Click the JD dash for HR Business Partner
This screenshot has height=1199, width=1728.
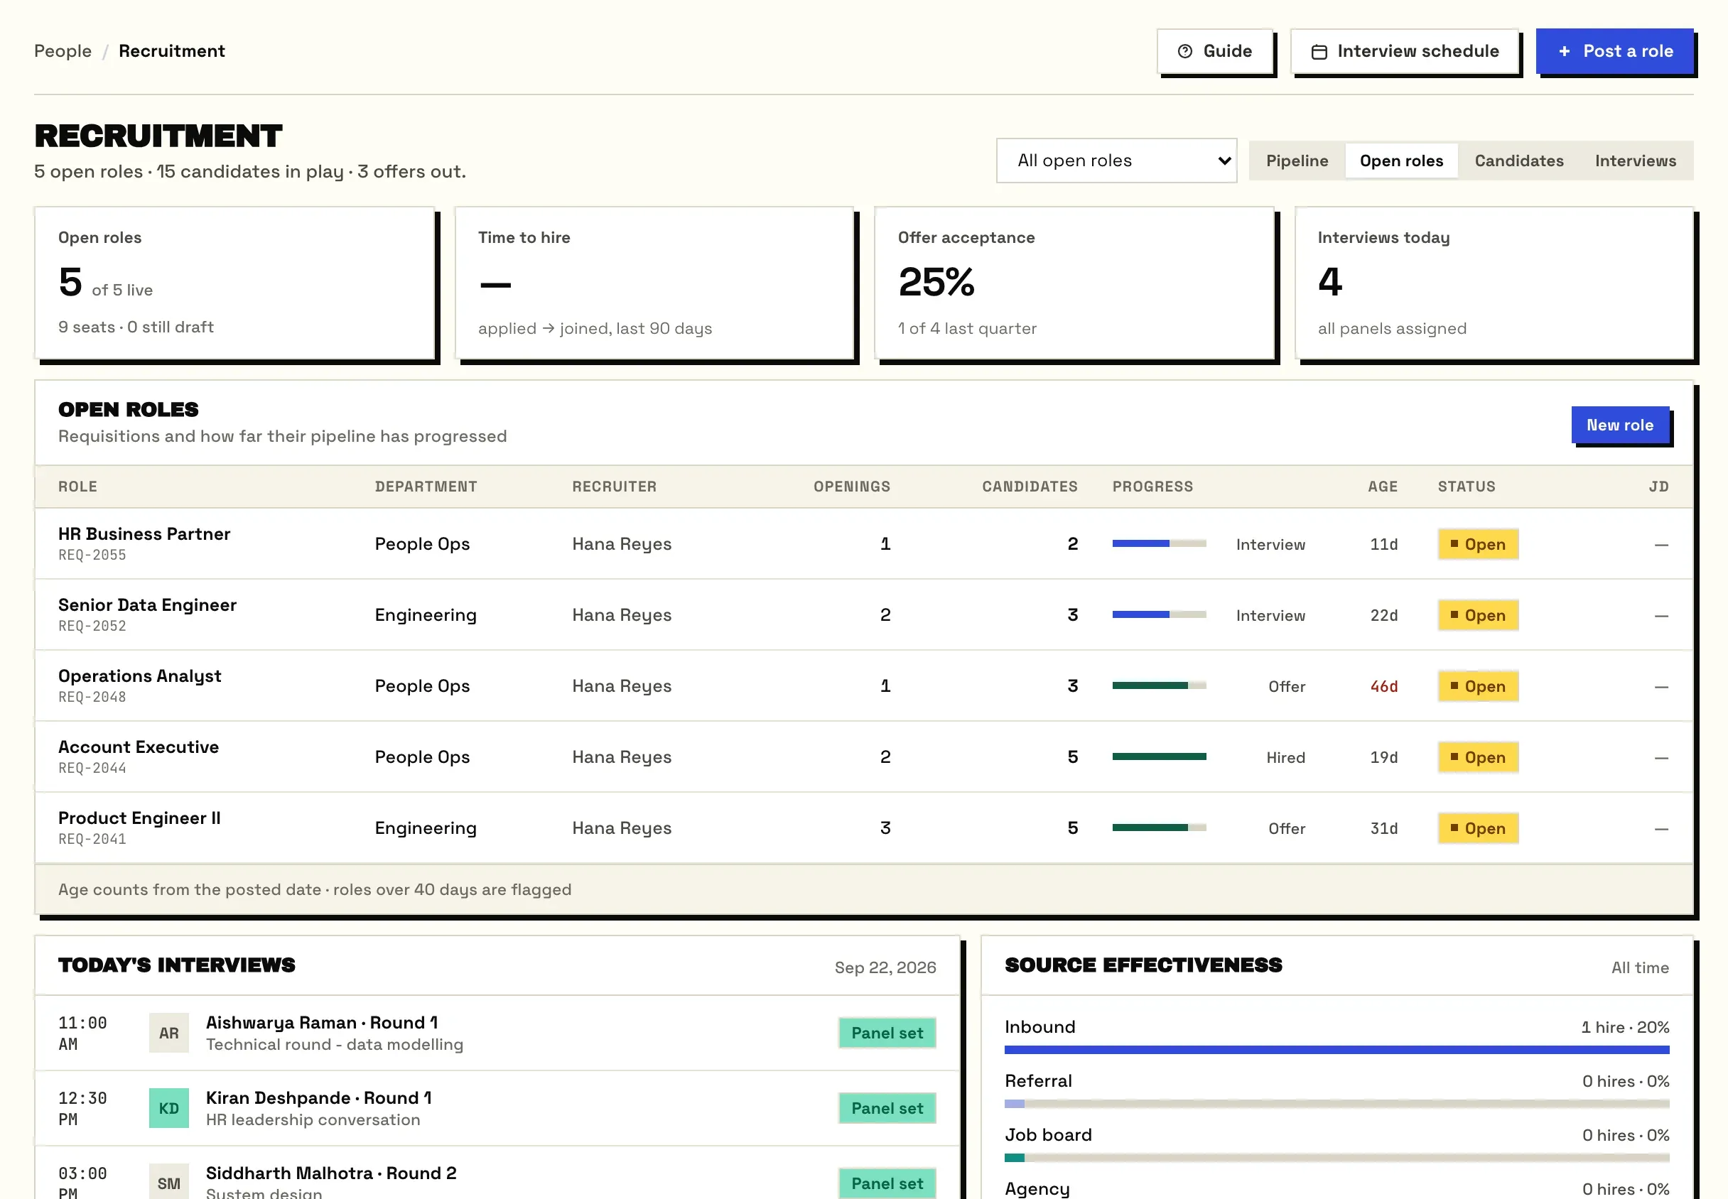click(1660, 544)
